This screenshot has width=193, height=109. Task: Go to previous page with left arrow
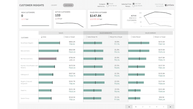coord(129,107)
